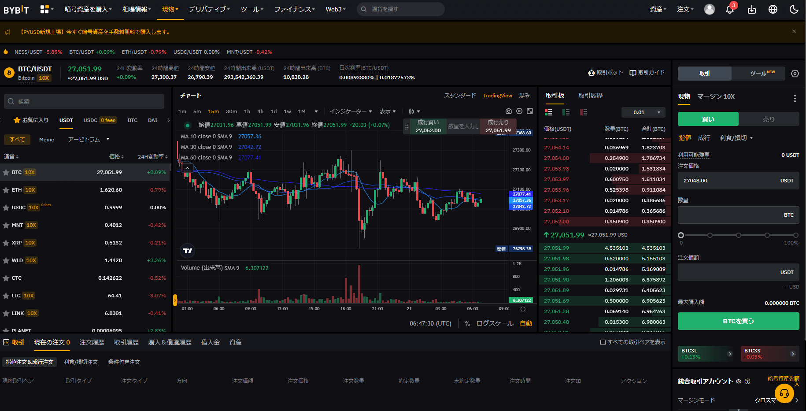Expand the chart display dropdown
The height and width of the screenshot is (411, 806).
(x=388, y=111)
